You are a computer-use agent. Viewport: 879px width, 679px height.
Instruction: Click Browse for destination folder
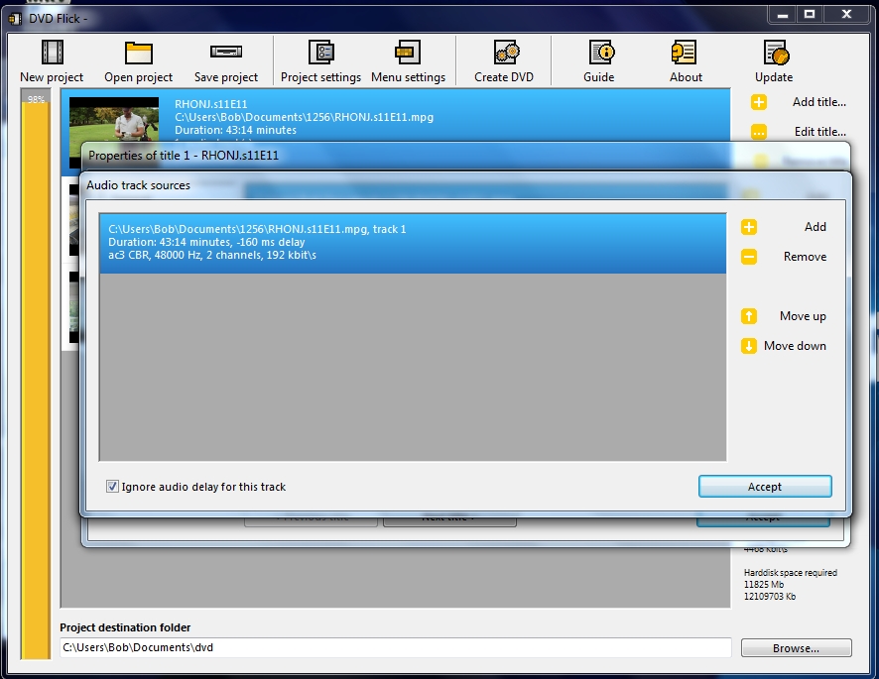796,647
